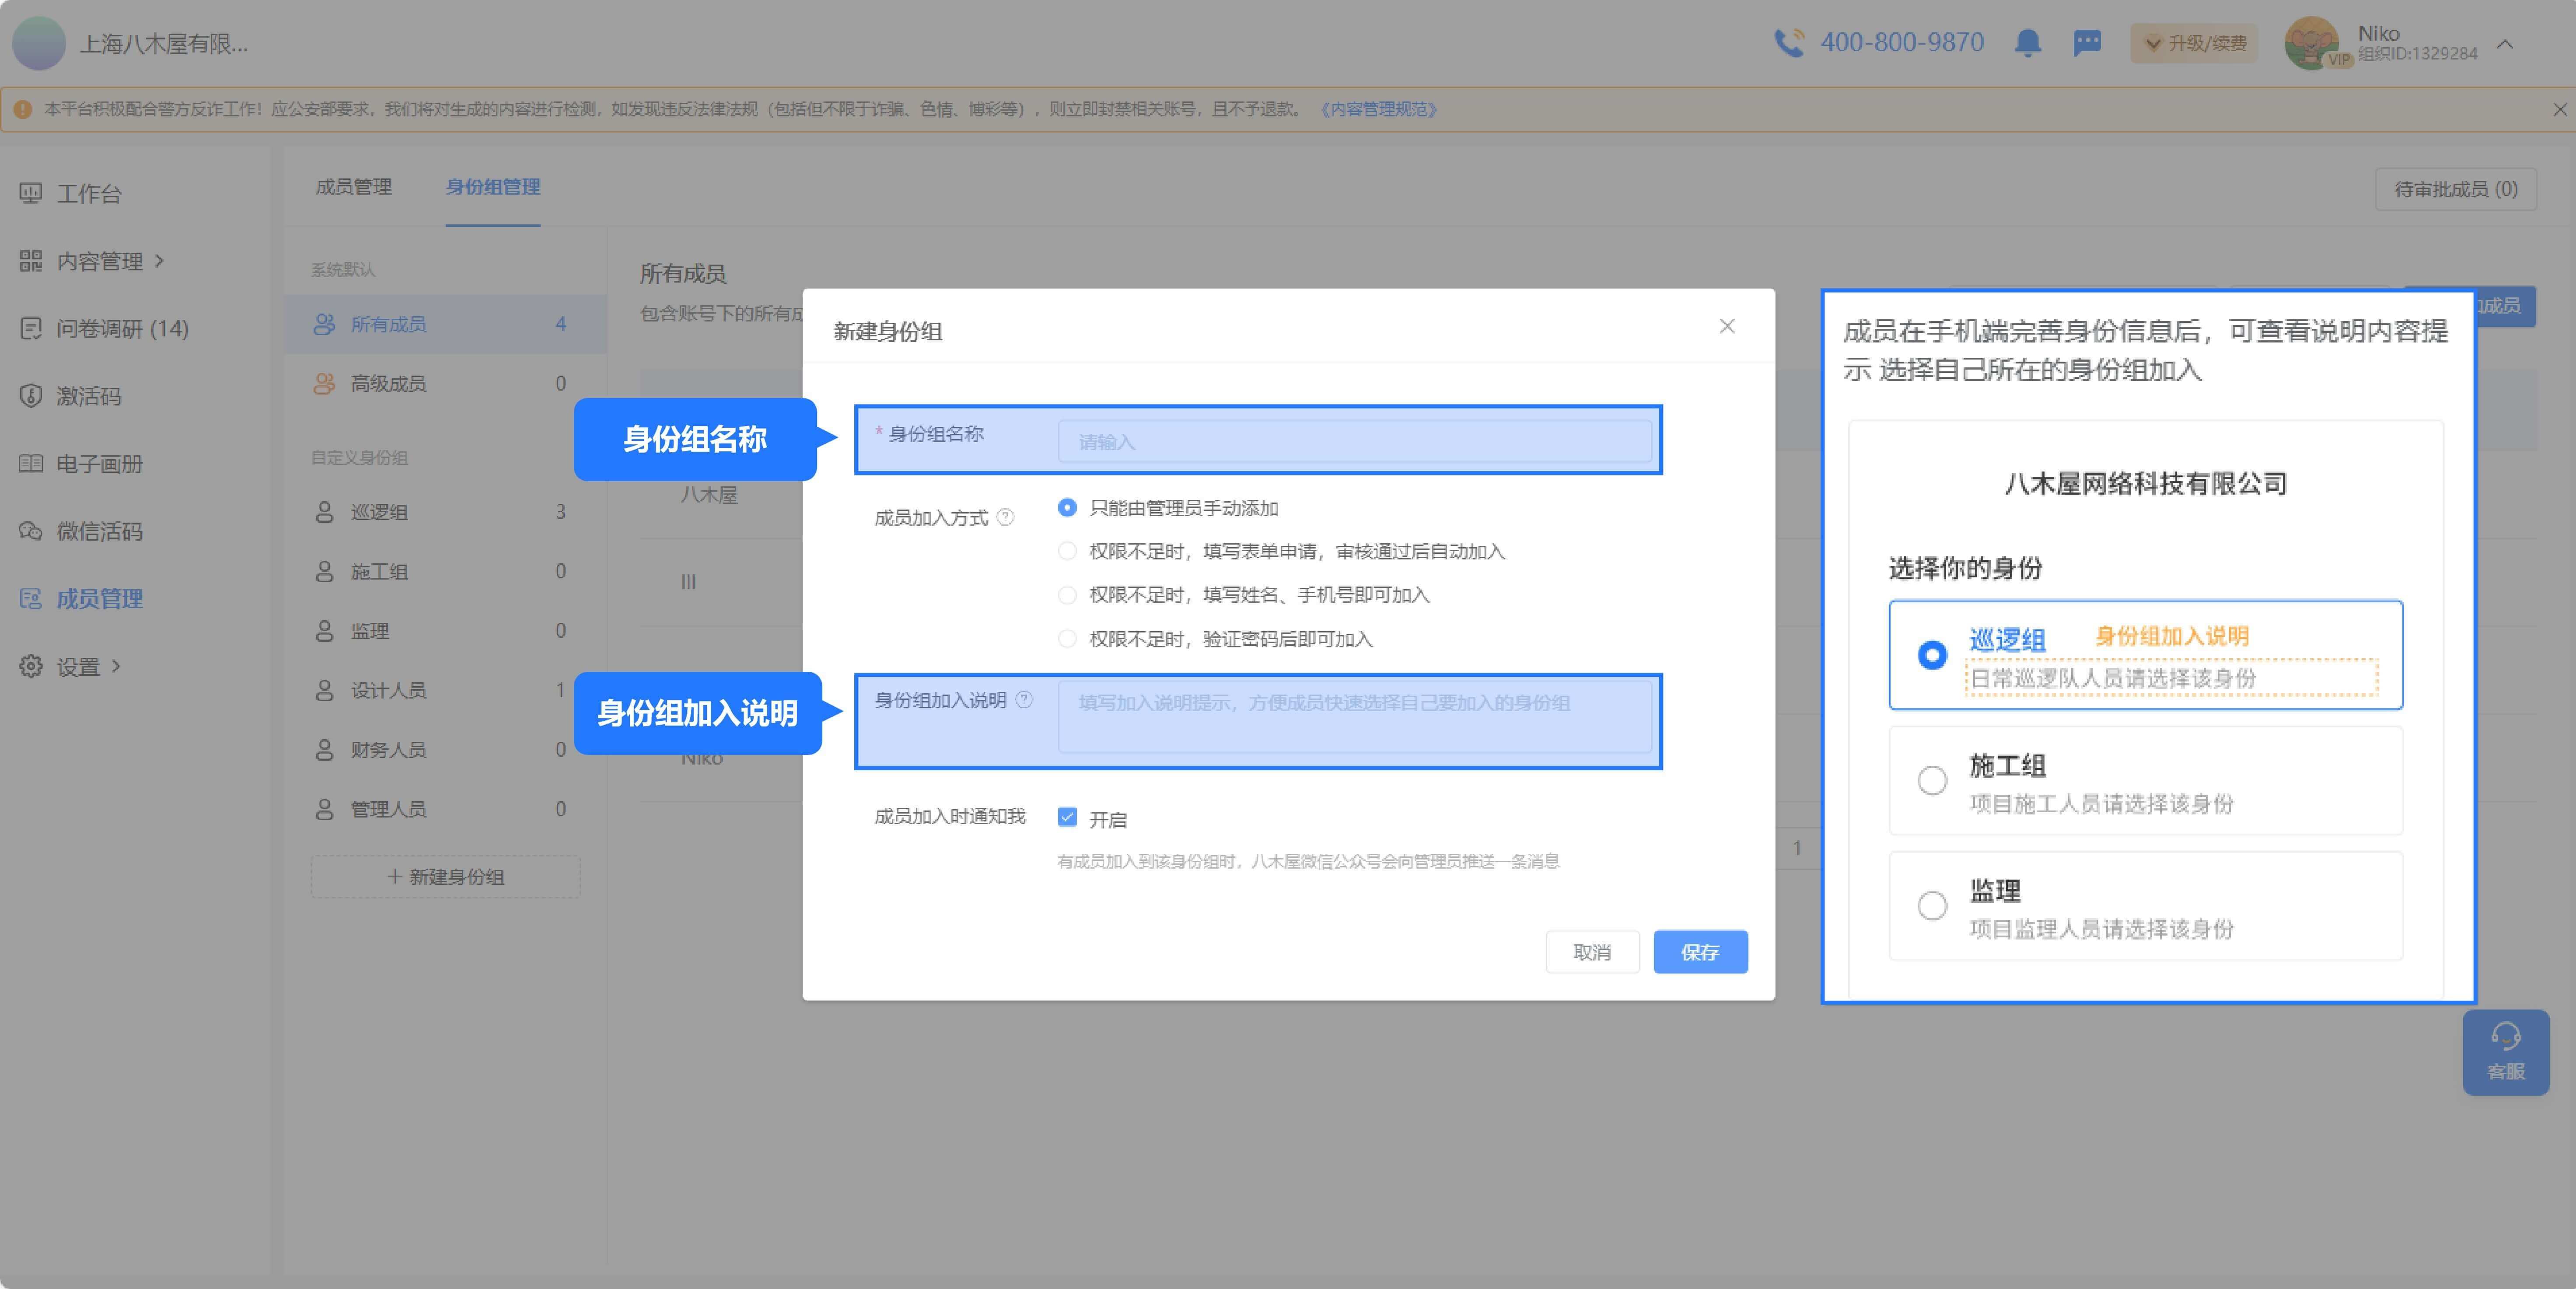The width and height of the screenshot is (2576, 1289).
Task: Select 只能由管理员手动添加 radio option
Action: click(x=1067, y=508)
